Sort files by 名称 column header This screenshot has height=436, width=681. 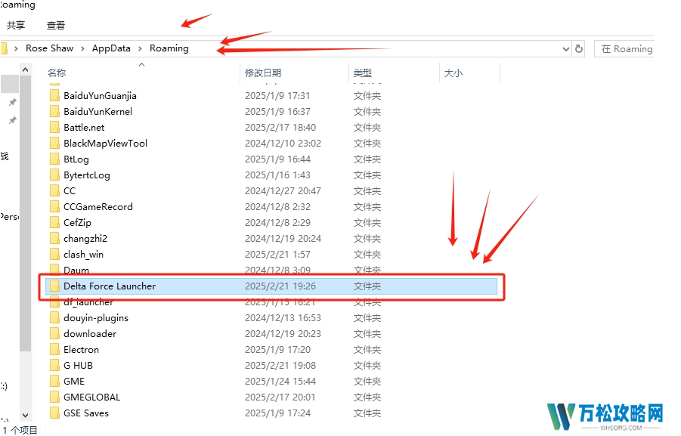(57, 73)
